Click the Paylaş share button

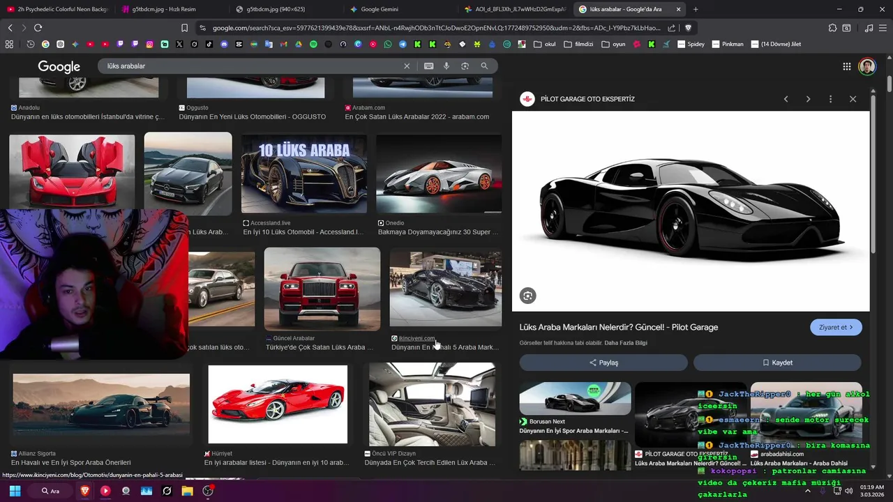603,363
